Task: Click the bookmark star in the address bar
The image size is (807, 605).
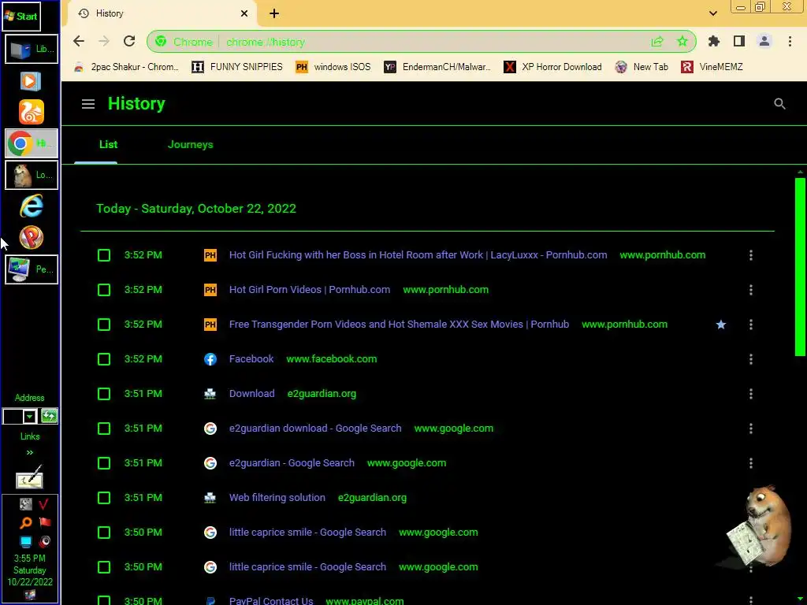Action: 682,41
